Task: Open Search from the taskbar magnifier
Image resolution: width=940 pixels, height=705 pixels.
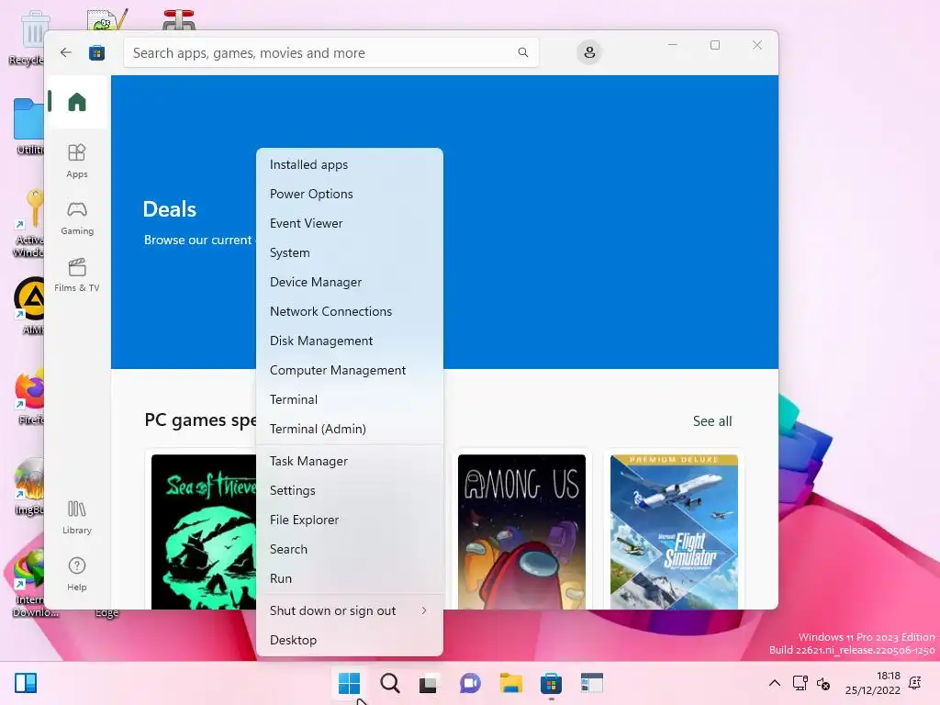Action: click(389, 683)
